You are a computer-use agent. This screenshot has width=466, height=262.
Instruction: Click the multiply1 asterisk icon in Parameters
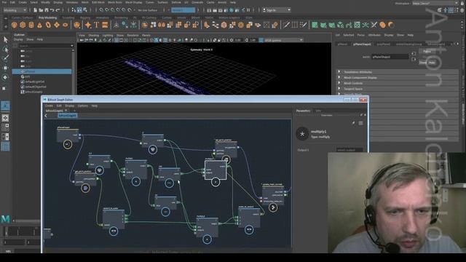[x=302, y=134]
